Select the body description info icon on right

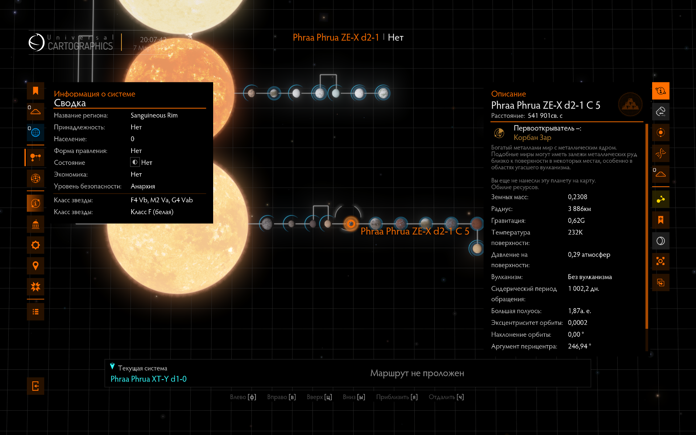[x=660, y=91]
